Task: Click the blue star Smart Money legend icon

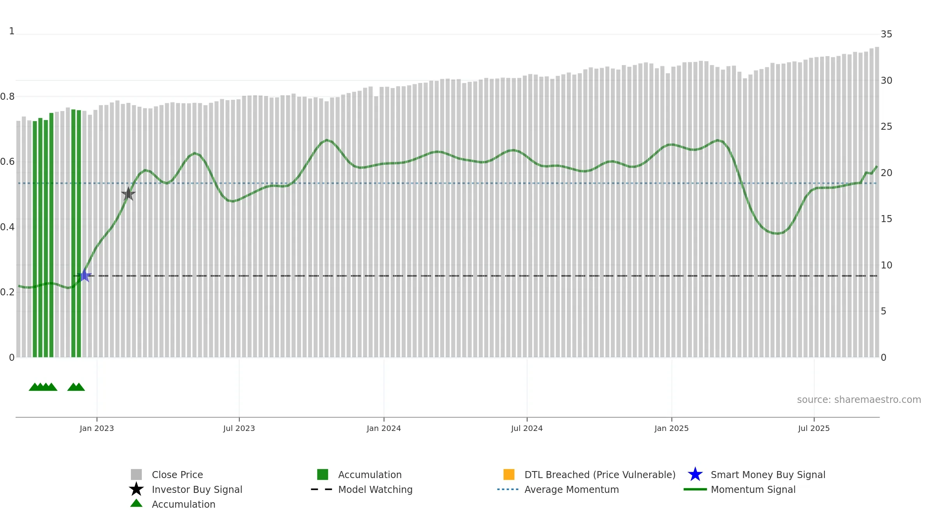Action: (x=695, y=475)
